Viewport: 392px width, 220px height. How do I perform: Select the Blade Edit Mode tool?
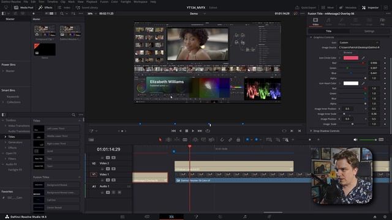185,140
